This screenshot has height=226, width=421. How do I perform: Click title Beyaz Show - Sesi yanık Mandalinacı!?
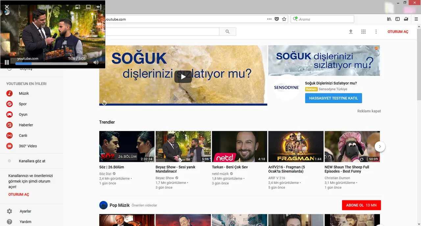tap(175, 169)
